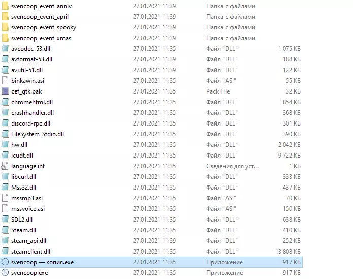Select the svencoop_event_april folder name
Image resolution: width=353 pixels, height=279 pixels.
click(x=40, y=17)
